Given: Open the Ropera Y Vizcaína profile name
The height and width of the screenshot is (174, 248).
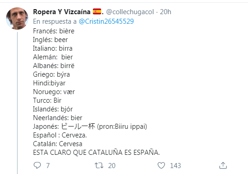Looking at the screenshot, I should [x=62, y=12].
